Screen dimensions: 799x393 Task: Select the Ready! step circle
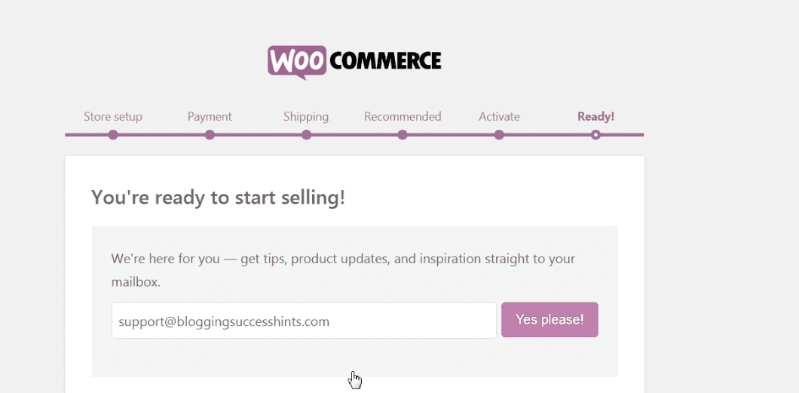tap(595, 135)
